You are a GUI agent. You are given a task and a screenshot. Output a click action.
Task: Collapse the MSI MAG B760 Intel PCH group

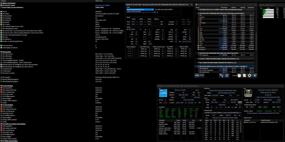[x=196, y=53]
